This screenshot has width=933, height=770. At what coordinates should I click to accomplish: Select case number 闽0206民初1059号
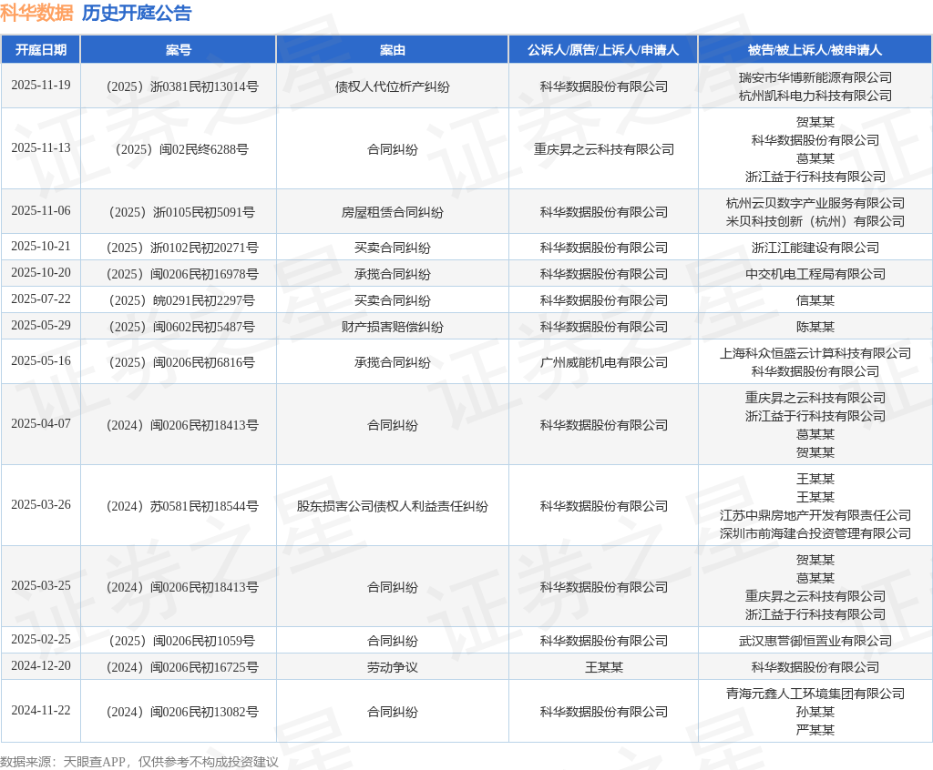[x=182, y=641]
